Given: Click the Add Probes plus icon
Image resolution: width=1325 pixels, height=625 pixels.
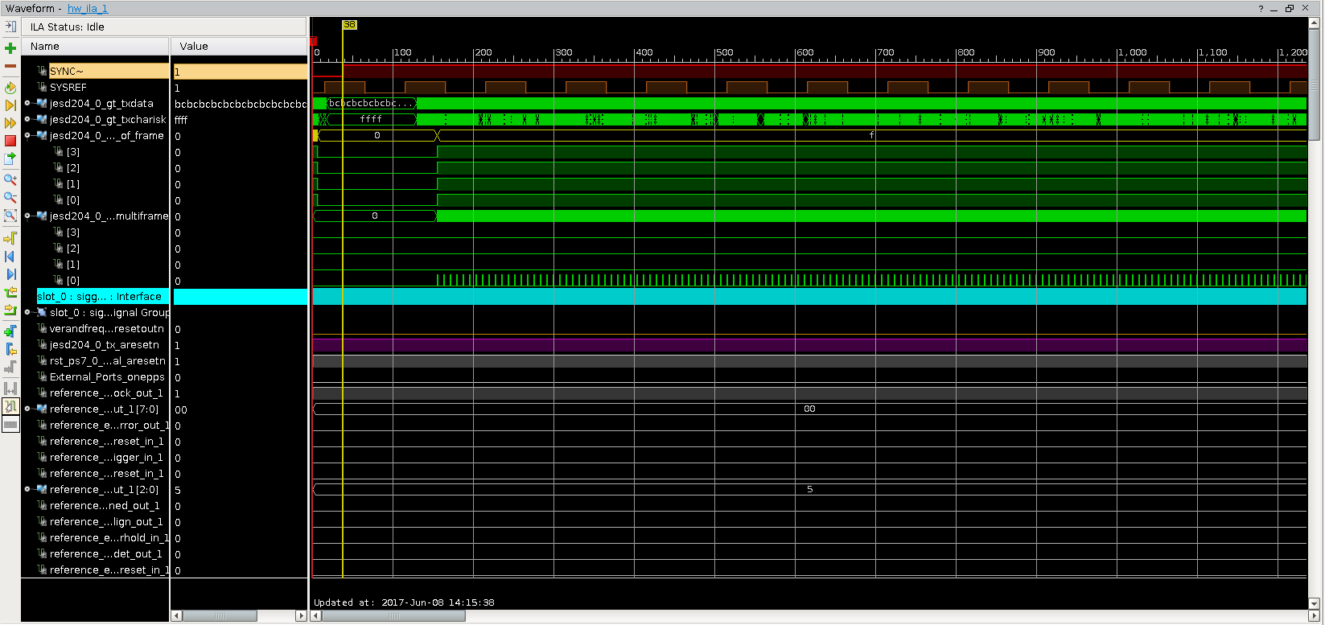Looking at the screenshot, I should click(10, 48).
